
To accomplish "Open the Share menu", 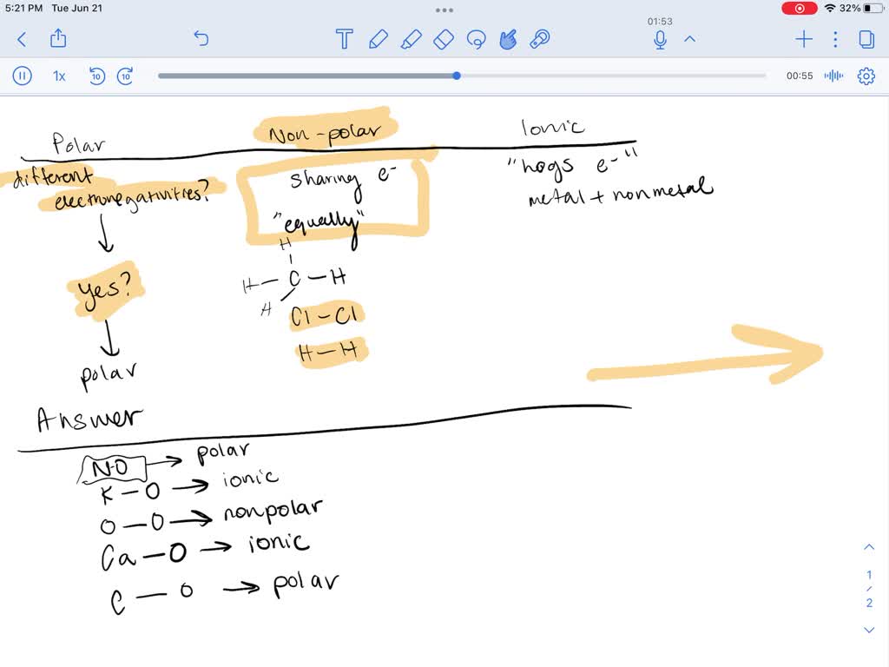I will (x=58, y=39).
